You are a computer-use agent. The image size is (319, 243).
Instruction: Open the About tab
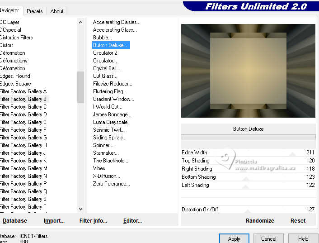click(x=57, y=11)
